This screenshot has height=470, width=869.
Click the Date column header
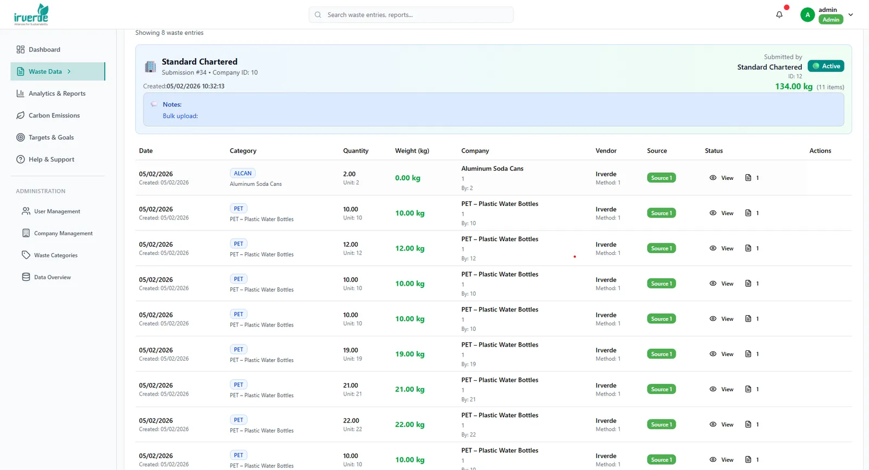tap(146, 151)
